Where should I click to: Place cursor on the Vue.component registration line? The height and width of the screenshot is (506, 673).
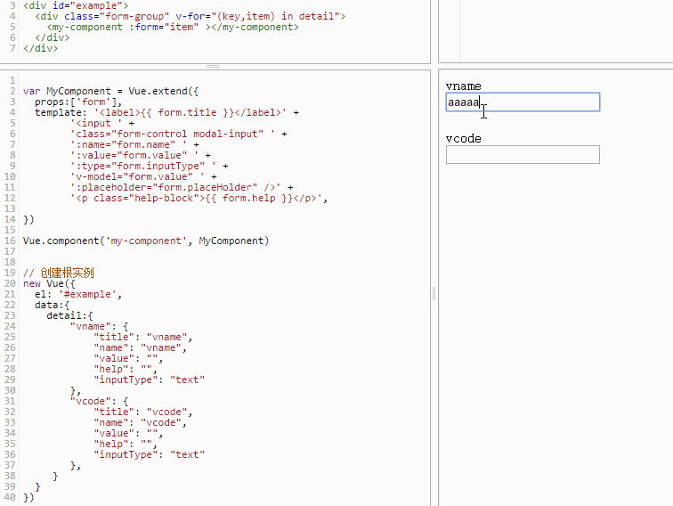tap(146, 241)
